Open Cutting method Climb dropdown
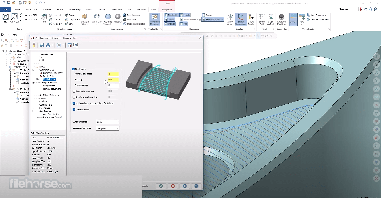381x198 pixels. pyautogui.click(x=108, y=122)
